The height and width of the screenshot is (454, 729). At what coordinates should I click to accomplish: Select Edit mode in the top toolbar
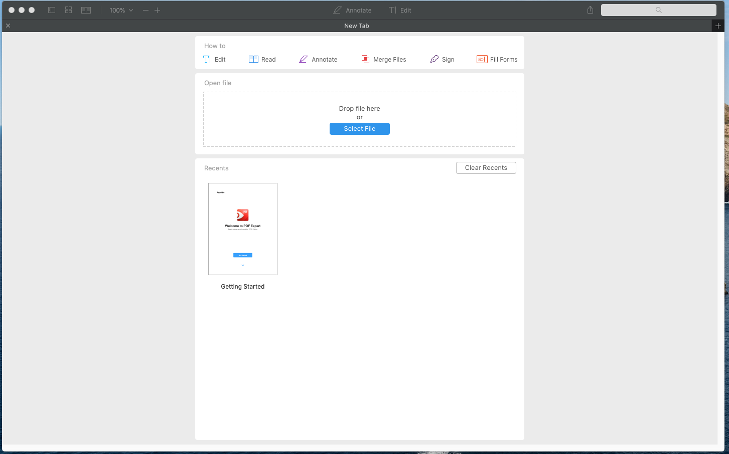point(400,10)
